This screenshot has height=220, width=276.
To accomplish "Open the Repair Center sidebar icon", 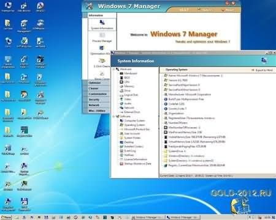I will pos(102,75).
